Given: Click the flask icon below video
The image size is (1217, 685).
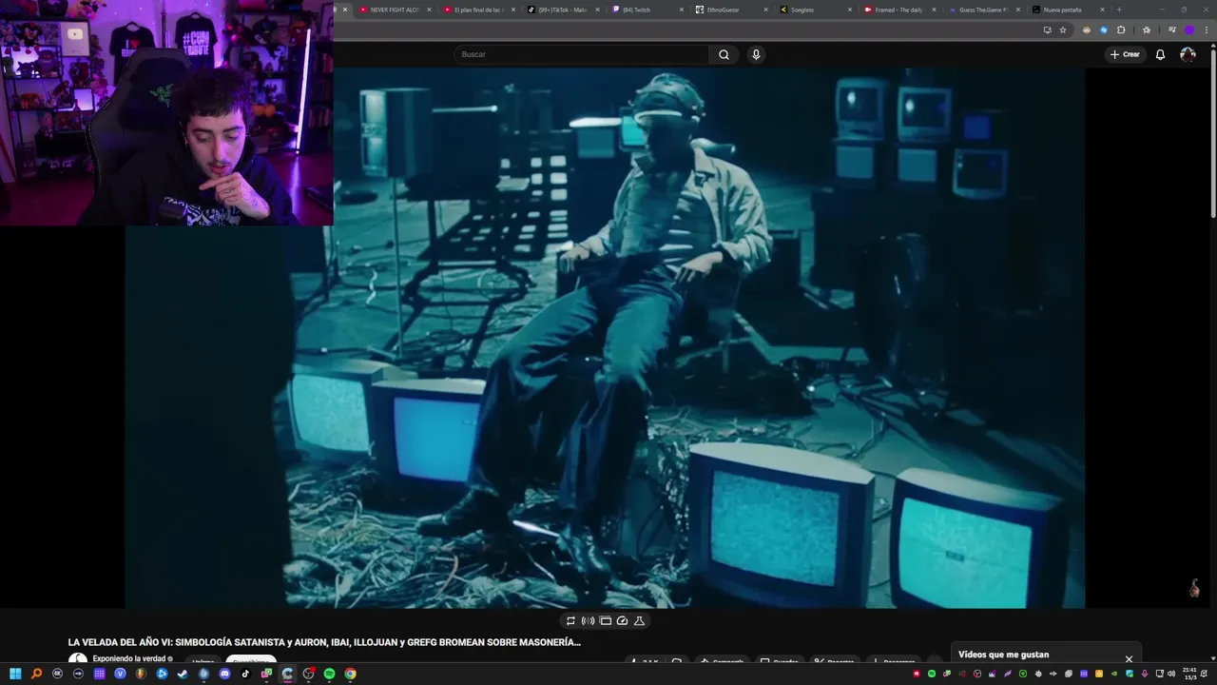Looking at the screenshot, I should (639, 620).
